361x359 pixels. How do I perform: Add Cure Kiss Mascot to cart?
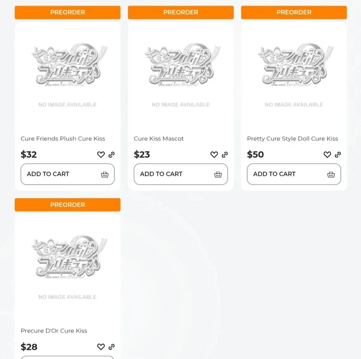tap(181, 174)
